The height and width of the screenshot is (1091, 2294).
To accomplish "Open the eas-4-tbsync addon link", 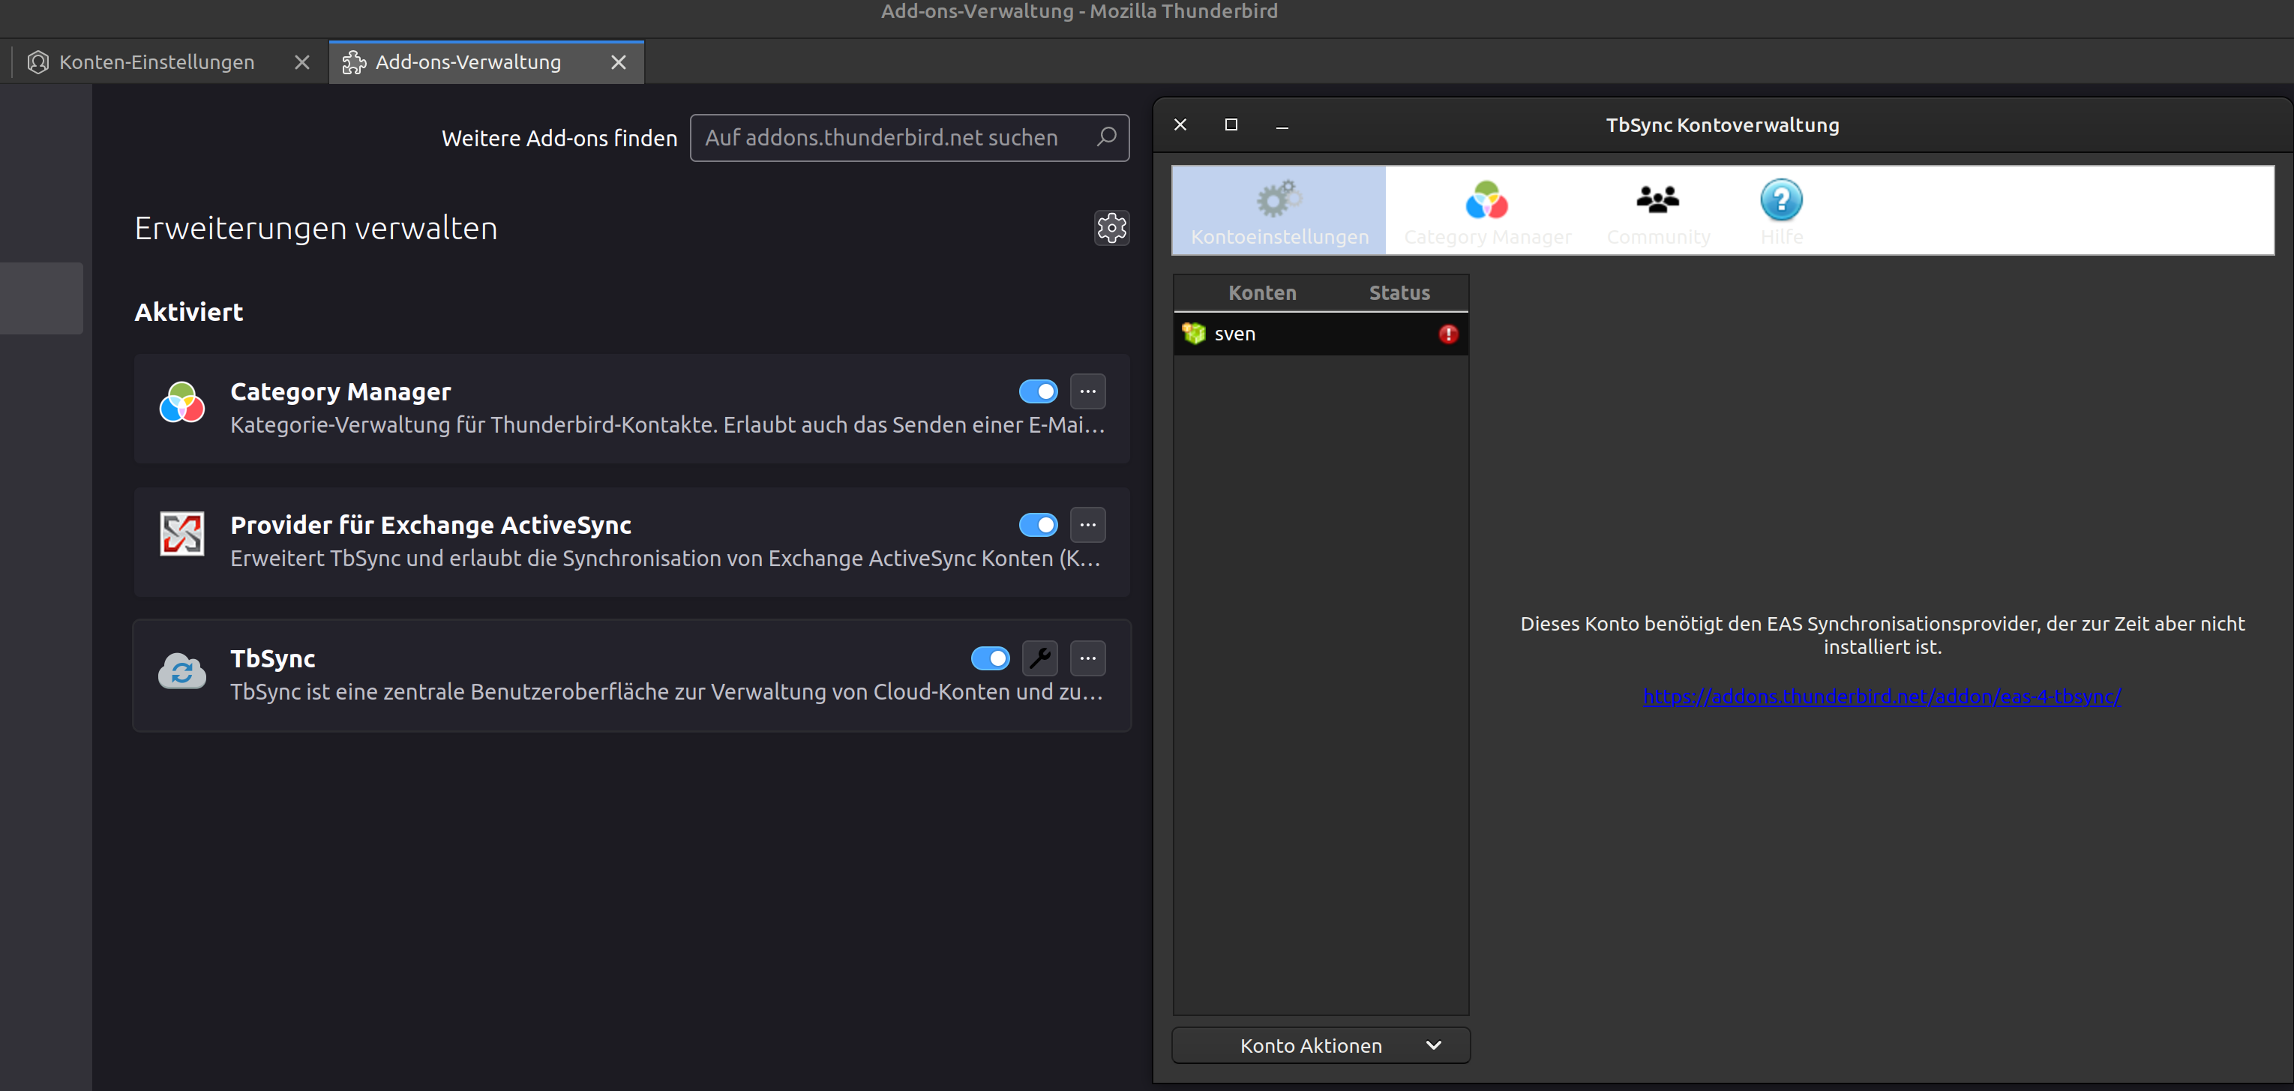I will pos(1881,696).
